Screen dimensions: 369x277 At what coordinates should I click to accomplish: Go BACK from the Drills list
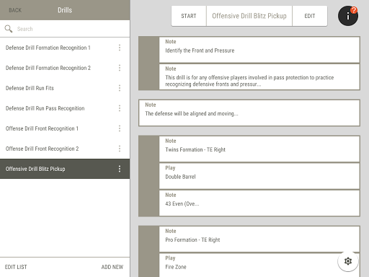(15, 10)
